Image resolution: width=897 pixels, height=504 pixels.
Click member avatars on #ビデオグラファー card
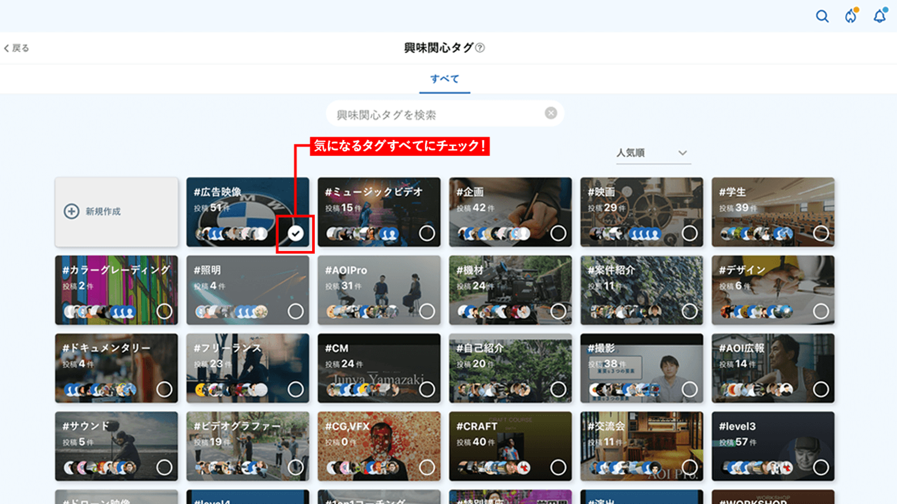pyautogui.click(x=231, y=468)
